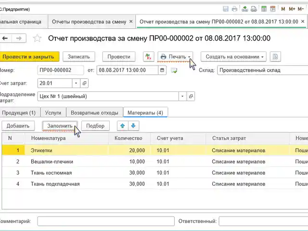Image resolution: width=308 pixels, height=231 pixels.
Task: Click the Цех № 1 (швейный) field
Action: tap(108, 96)
